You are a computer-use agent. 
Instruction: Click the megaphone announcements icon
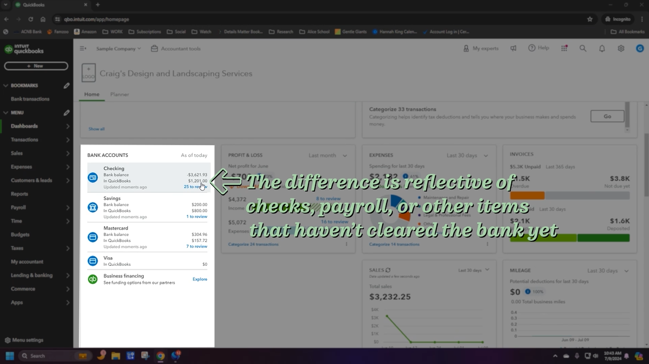click(x=513, y=48)
